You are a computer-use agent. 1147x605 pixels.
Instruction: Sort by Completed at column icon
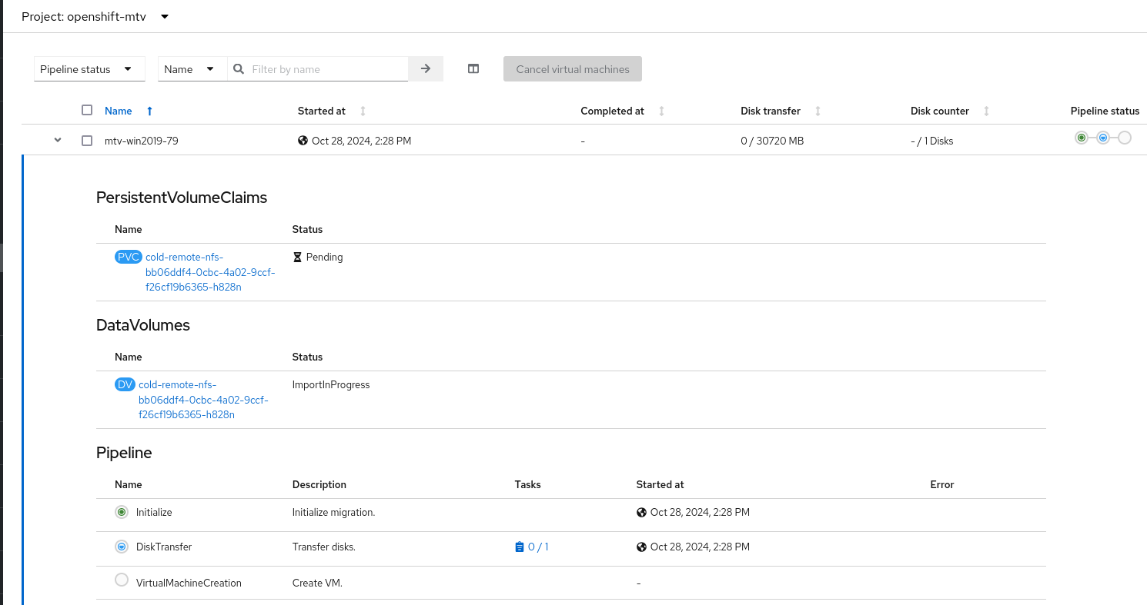[661, 111]
